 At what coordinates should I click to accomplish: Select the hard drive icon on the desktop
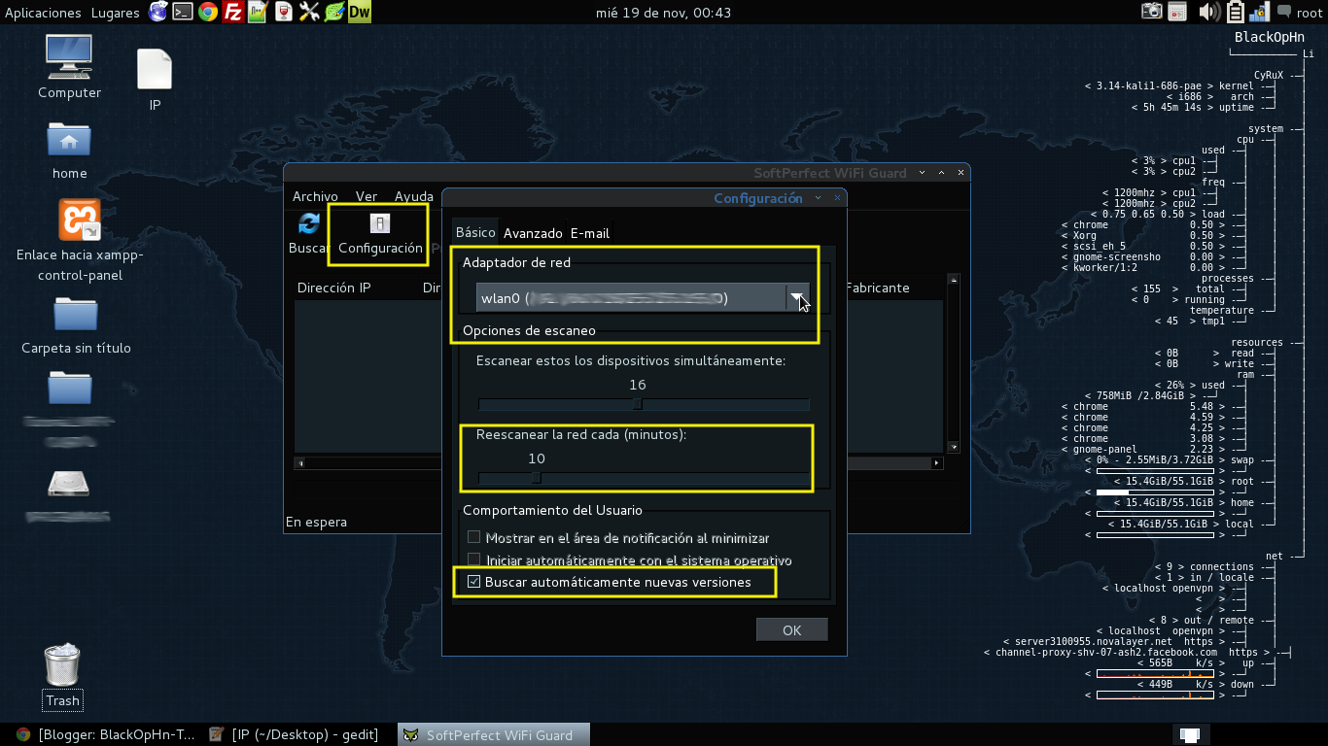(69, 483)
